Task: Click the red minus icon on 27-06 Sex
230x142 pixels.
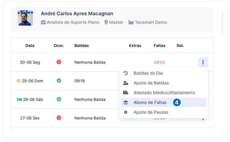Action: click(59, 118)
